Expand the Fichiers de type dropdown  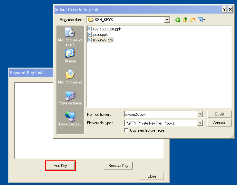200,123
